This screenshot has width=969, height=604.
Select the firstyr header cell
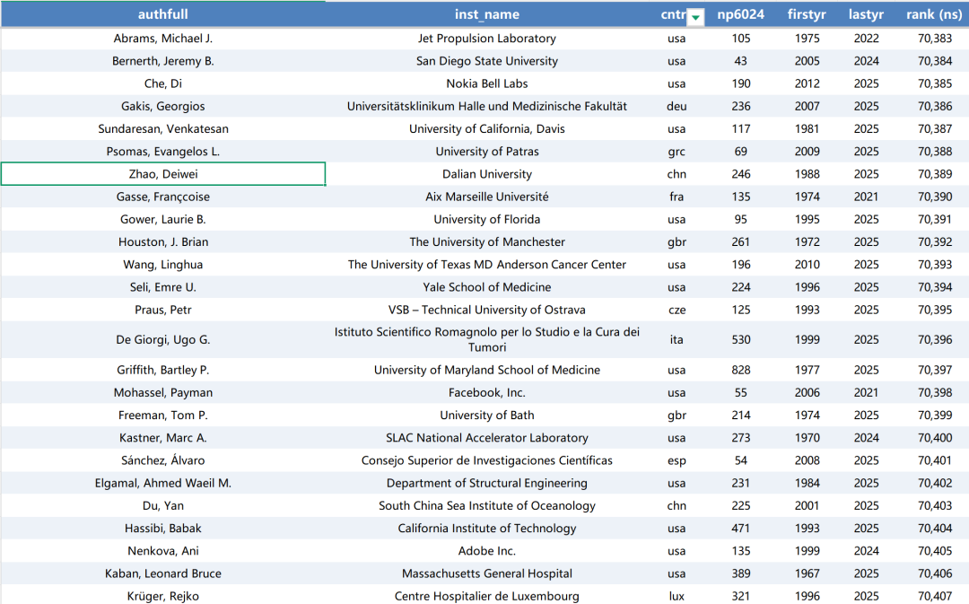pos(807,14)
